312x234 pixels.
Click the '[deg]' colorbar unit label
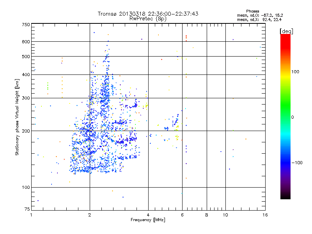pyautogui.click(x=286, y=31)
